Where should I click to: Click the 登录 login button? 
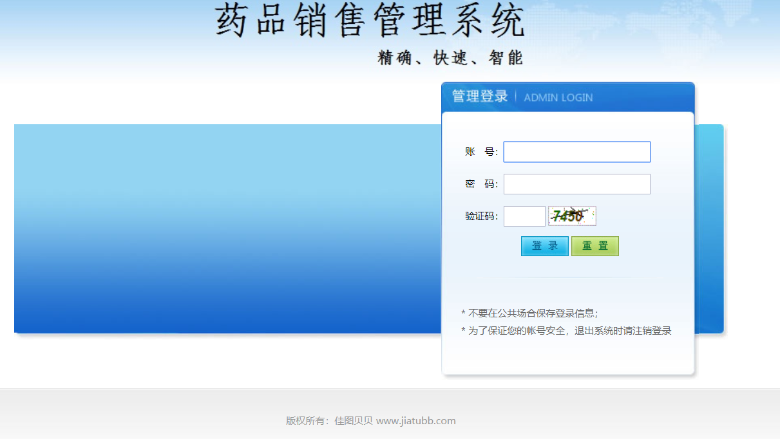click(x=544, y=246)
